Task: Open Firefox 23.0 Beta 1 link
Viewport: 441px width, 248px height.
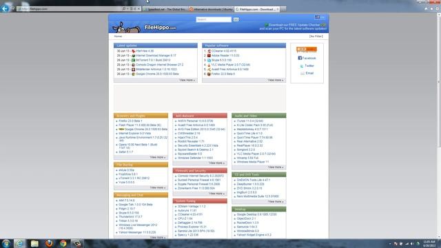Action: [x=130, y=121]
